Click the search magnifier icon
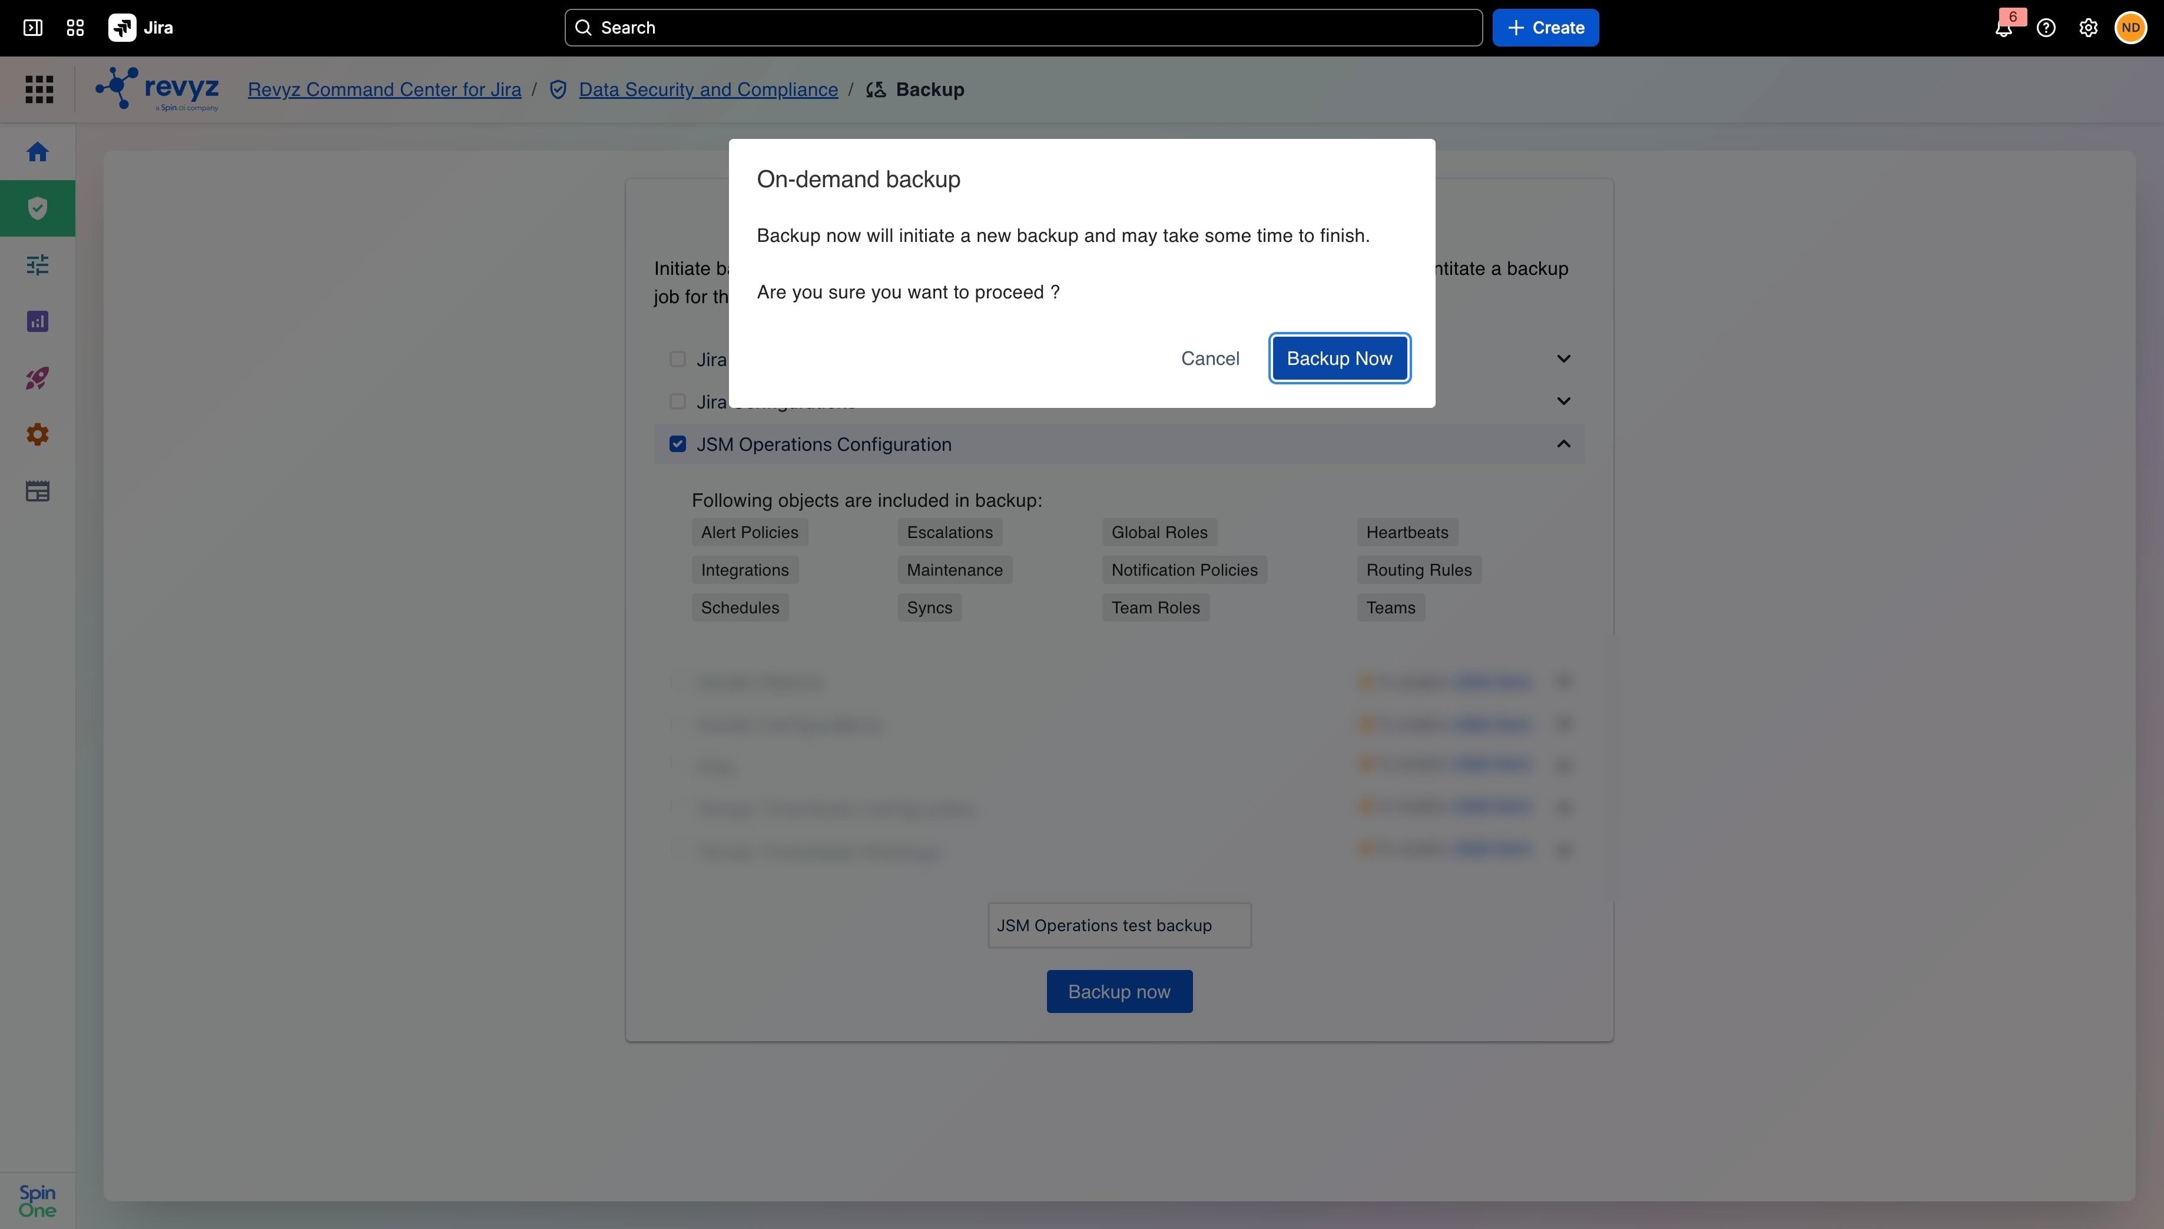This screenshot has width=2164, height=1229. [584, 28]
